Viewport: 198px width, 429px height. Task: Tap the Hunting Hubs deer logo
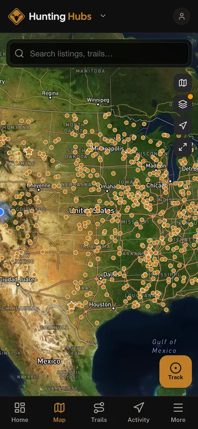[16, 16]
